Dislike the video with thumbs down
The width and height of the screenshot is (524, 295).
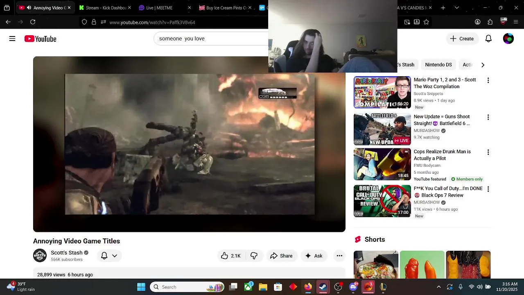point(254,256)
